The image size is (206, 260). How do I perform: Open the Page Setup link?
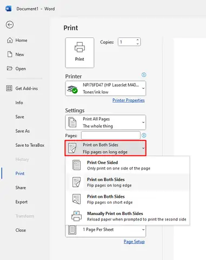[x=134, y=242]
